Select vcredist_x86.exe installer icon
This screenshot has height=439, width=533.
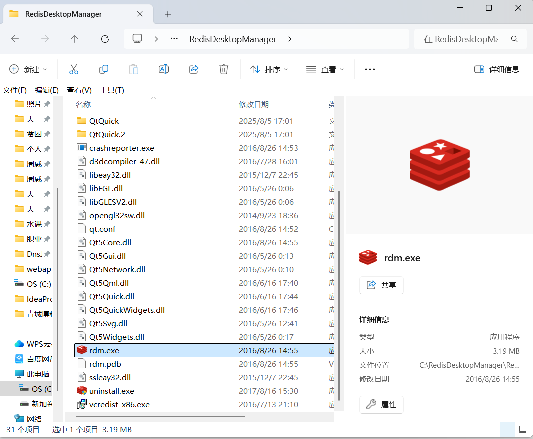(82, 404)
